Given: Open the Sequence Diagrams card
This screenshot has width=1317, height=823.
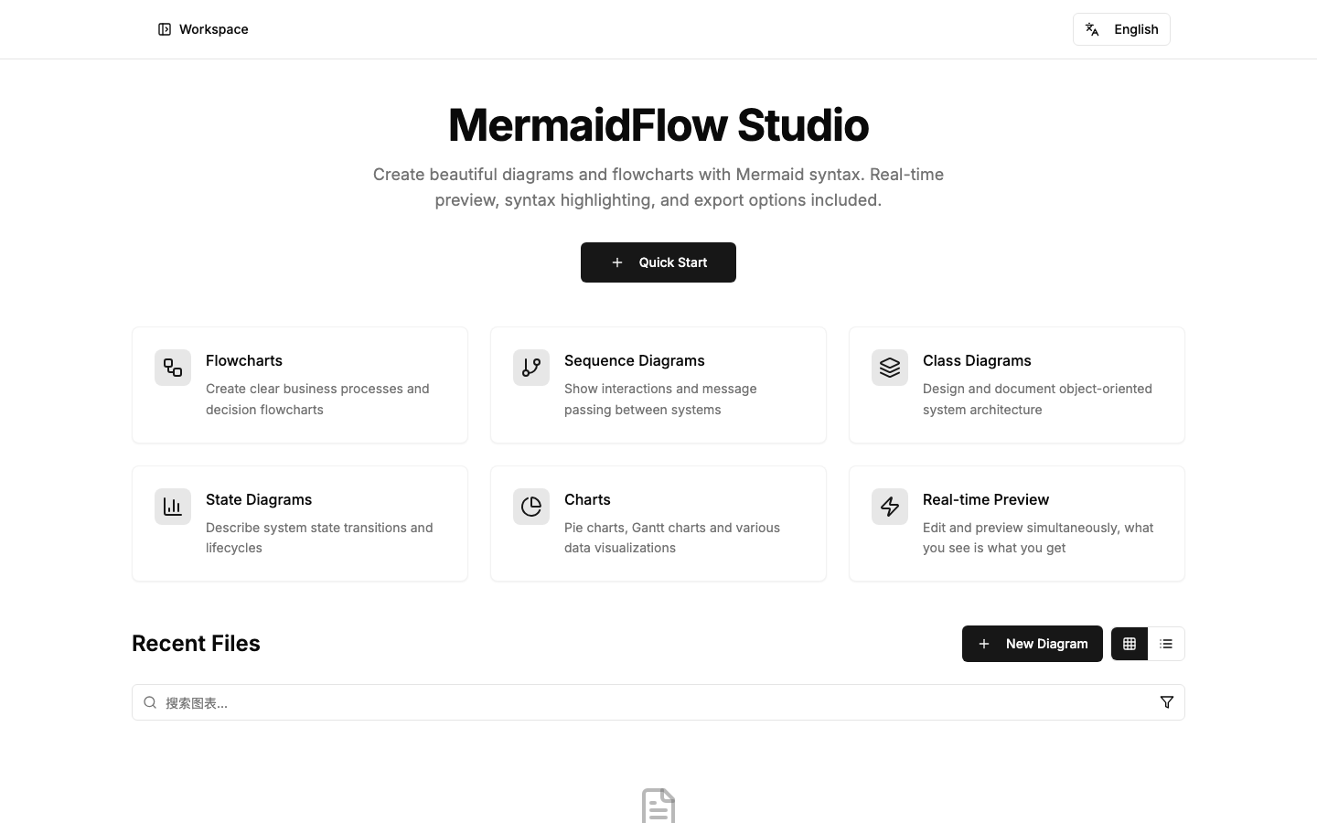Looking at the screenshot, I should click(658, 385).
